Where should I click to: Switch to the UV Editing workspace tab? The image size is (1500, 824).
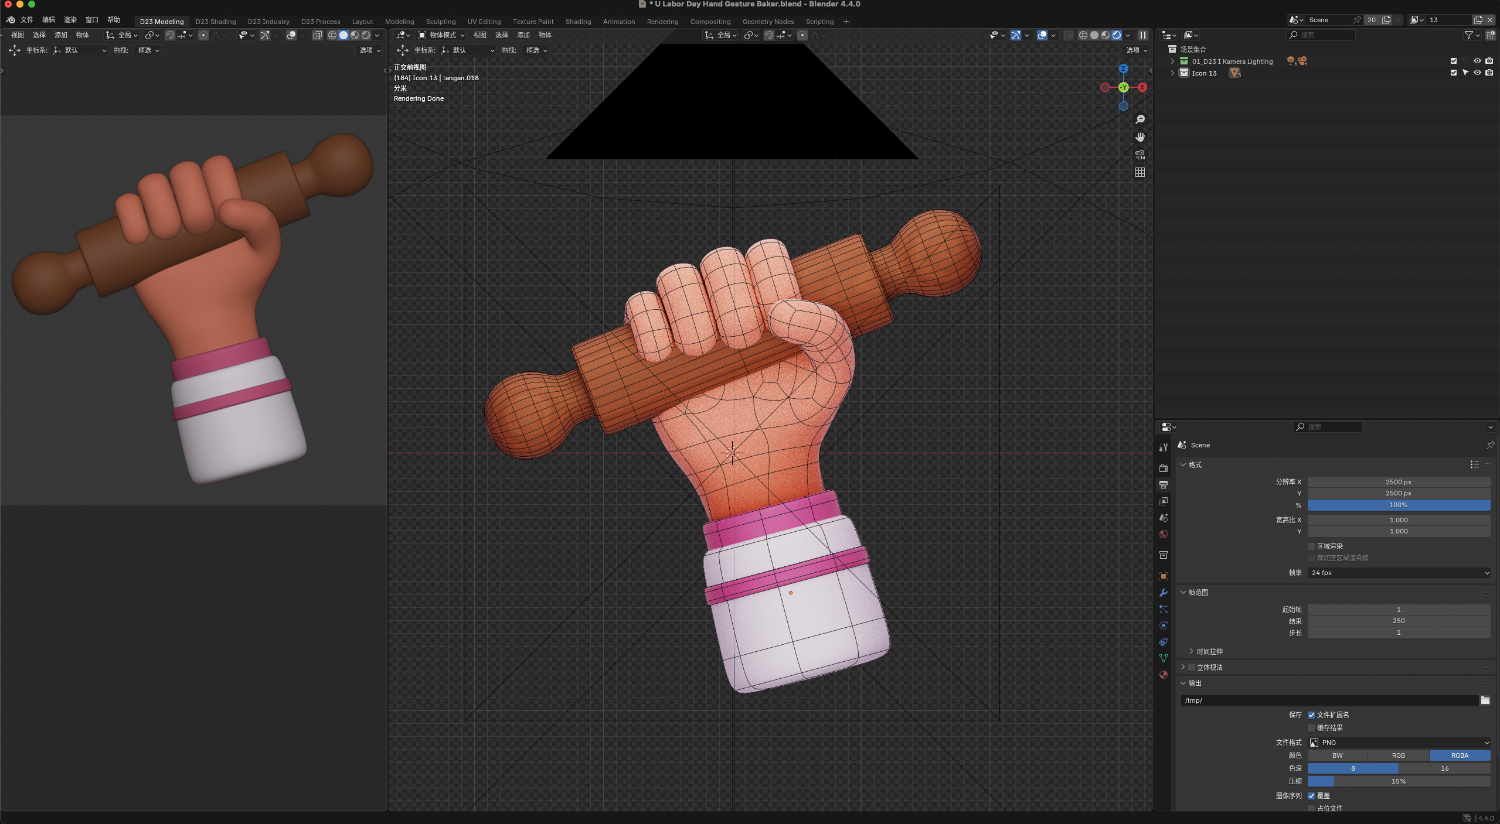pyautogui.click(x=484, y=22)
